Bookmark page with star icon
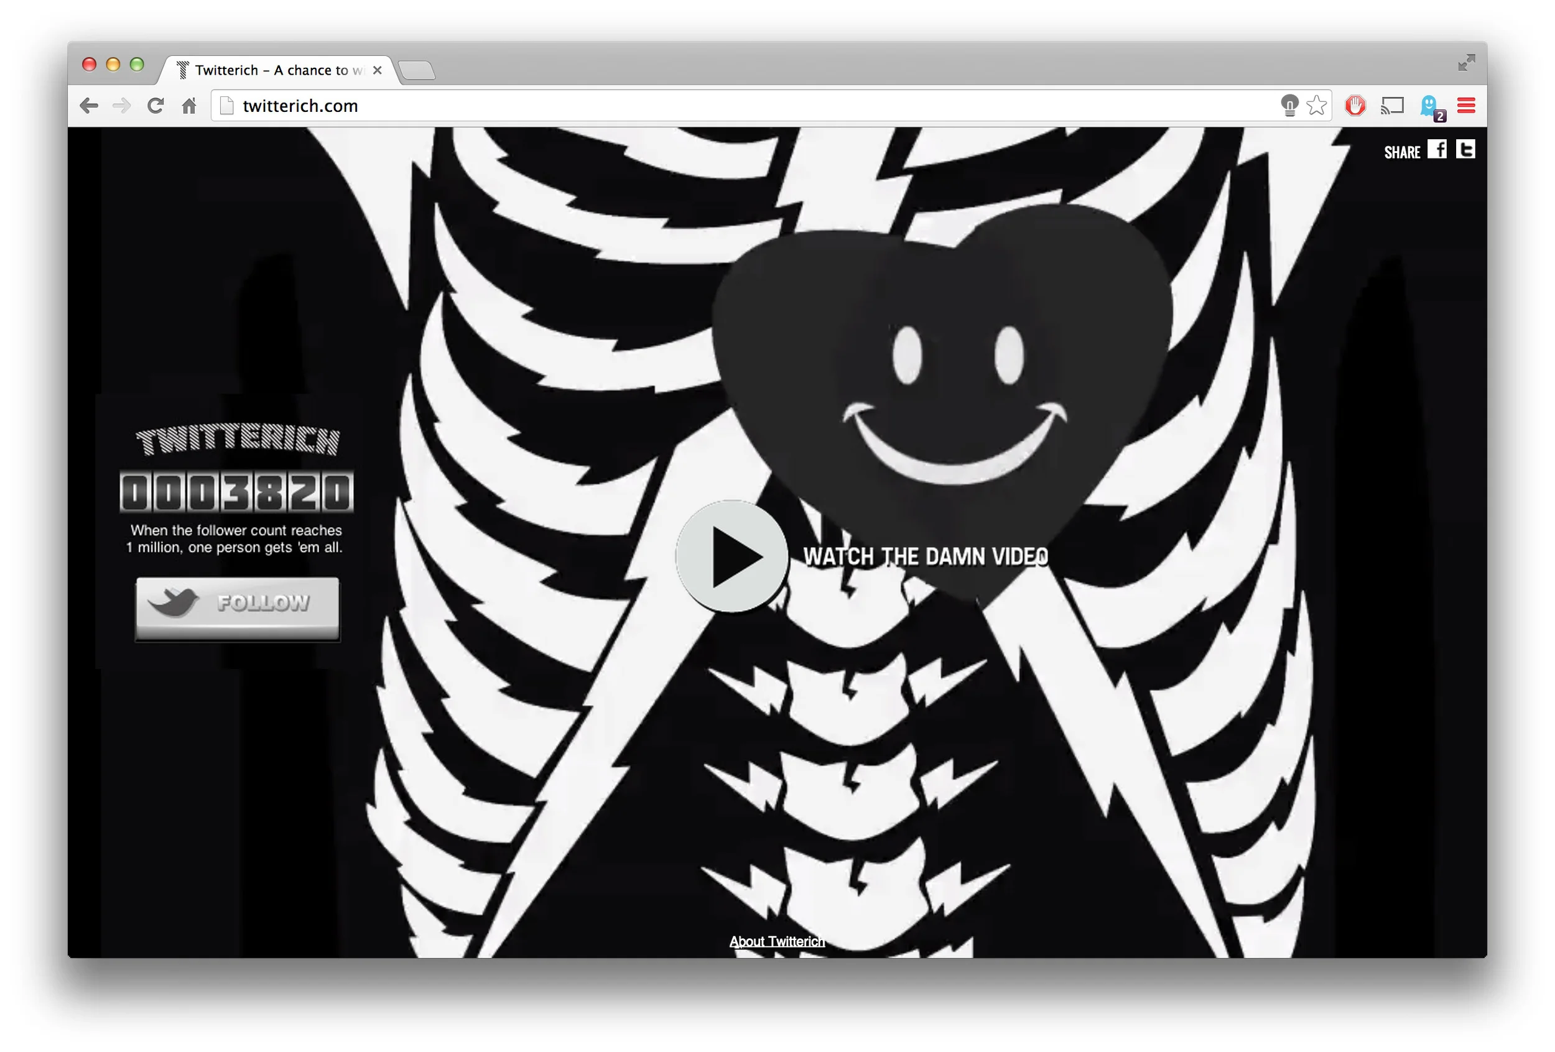This screenshot has width=1555, height=1052. pyautogui.click(x=1316, y=106)
